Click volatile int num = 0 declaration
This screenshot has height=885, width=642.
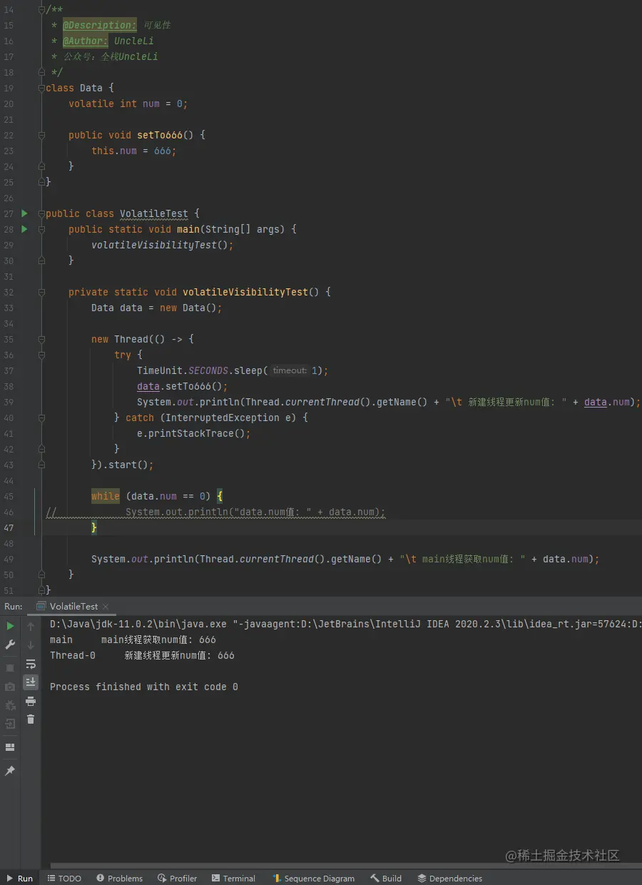point(128,103)
